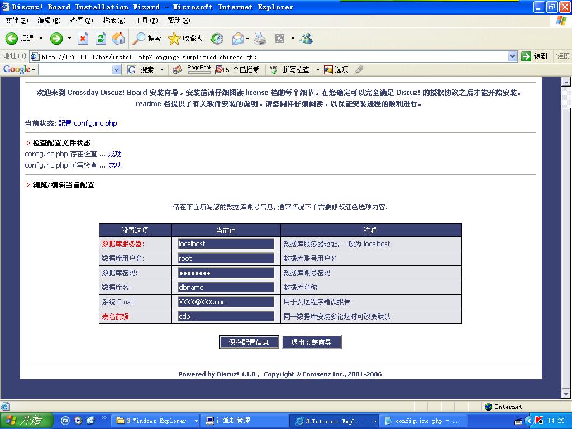Click the Messenger people icon

tap(306, 38)
